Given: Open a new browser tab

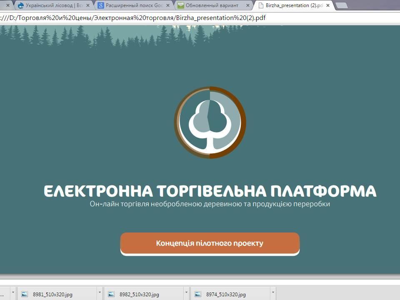Looking at the screenshot, I should (342, 6).
